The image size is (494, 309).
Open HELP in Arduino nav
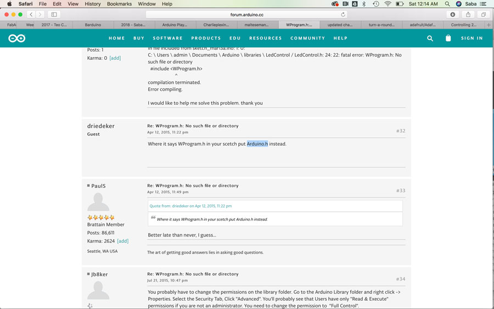[340, 38]
